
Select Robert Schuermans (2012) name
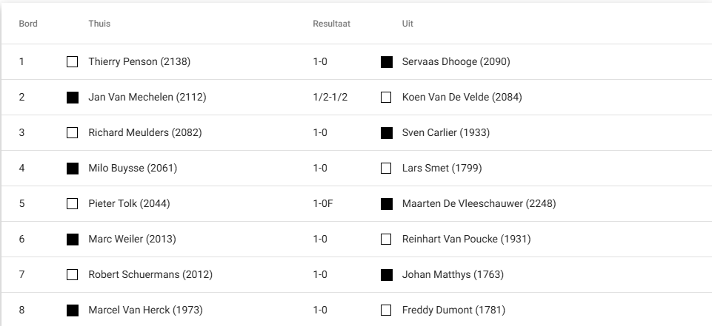(x=150, y=275)
